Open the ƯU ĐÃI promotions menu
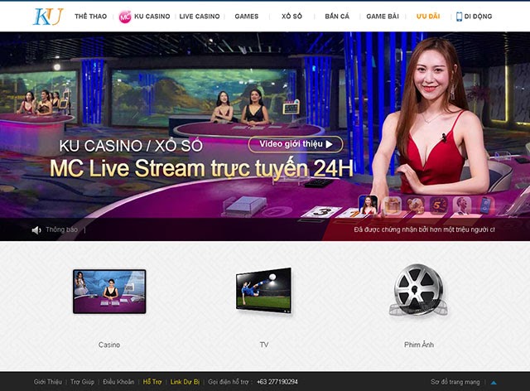The image size is (530, 391). pos(428,17)
